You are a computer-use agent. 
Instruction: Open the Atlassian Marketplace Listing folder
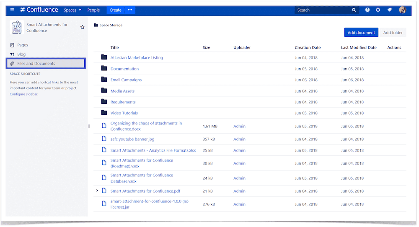(137, 58)
